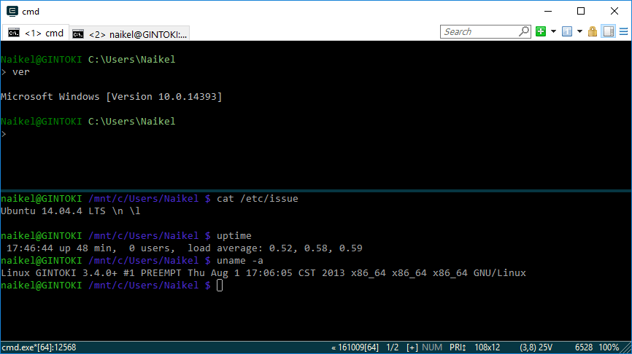The image size is (632, 354).
Task: Click the 108x12 console size field
Action: (488, 347)
